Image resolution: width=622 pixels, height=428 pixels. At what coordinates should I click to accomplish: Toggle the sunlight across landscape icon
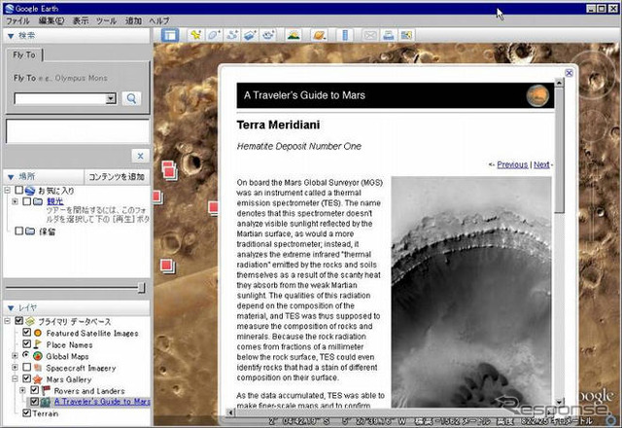tap(294, 35)
